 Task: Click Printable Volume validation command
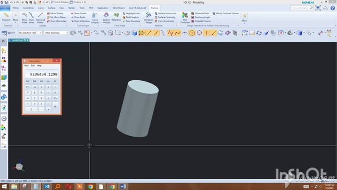click(x=201, y=21)
